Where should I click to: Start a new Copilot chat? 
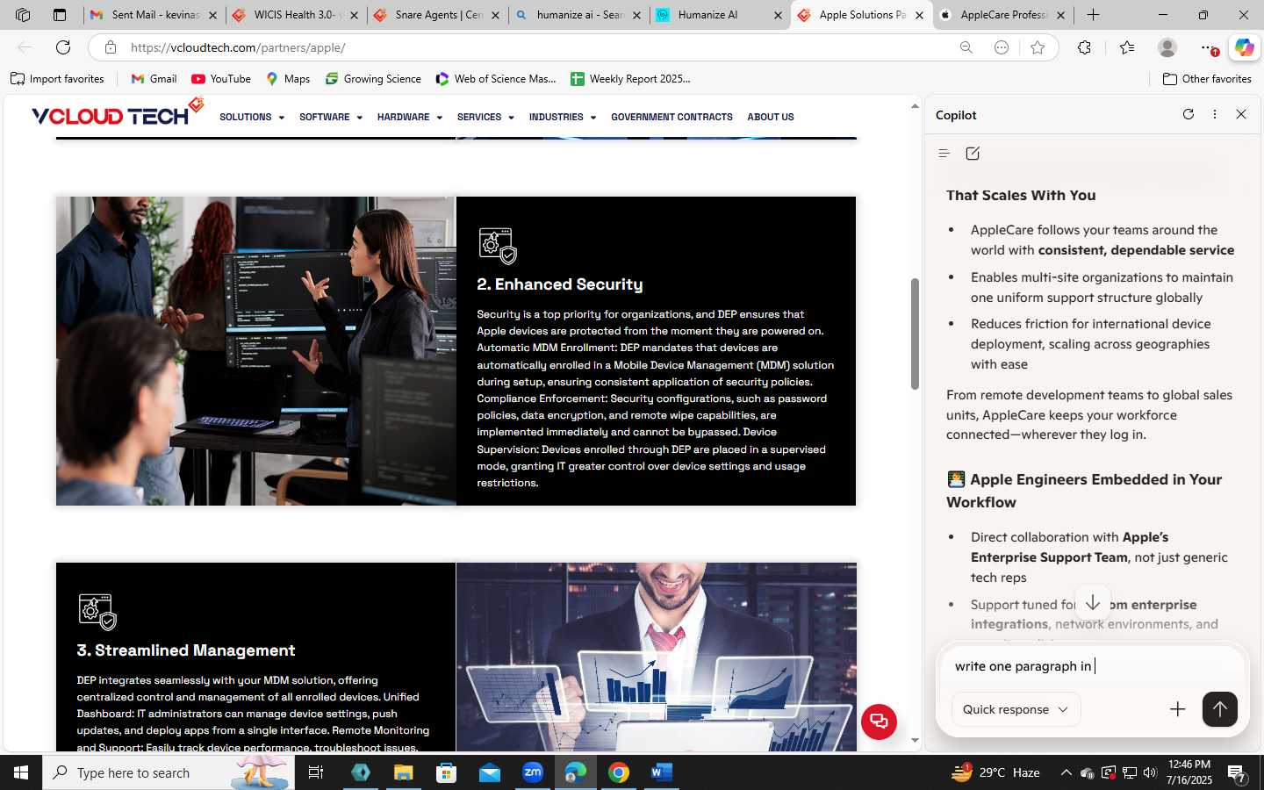pos(973,154)
